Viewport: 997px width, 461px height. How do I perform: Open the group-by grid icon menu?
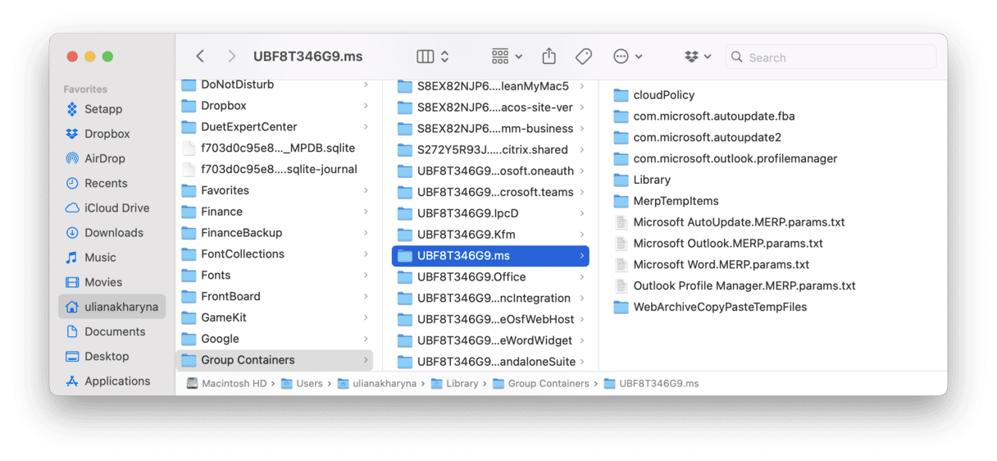point(507,57)
